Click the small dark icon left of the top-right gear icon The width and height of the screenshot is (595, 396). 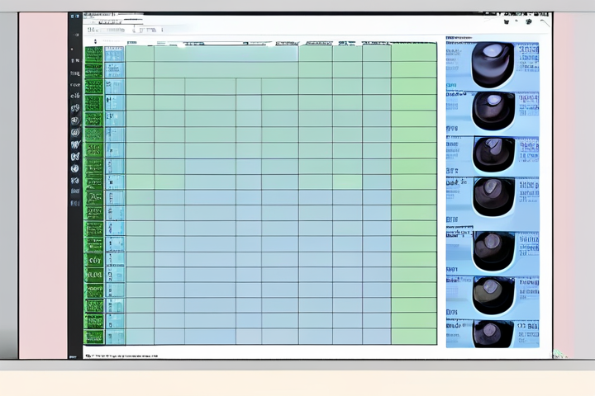click(508, 22)
